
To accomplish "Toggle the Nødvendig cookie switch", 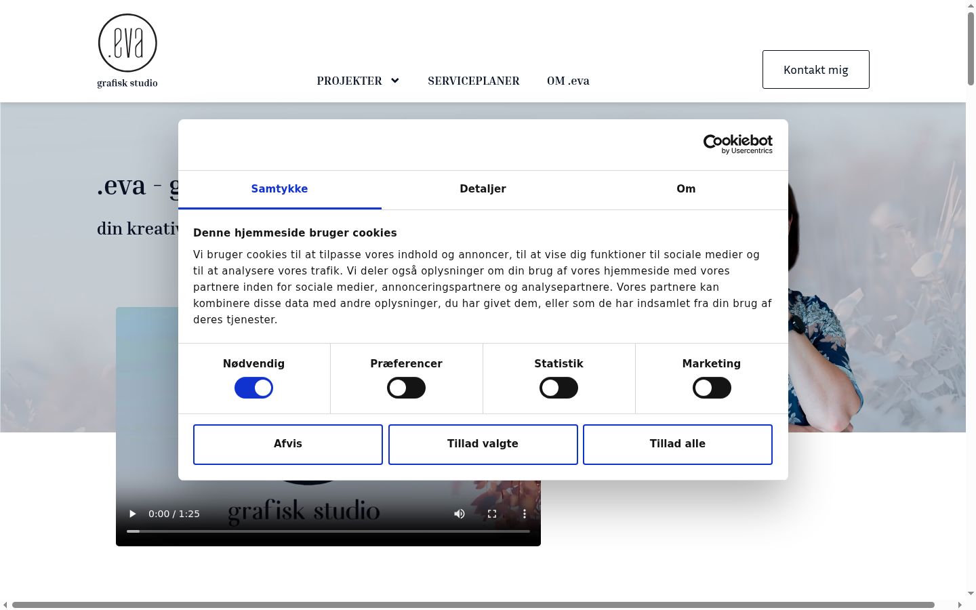I will coord(253,388).
